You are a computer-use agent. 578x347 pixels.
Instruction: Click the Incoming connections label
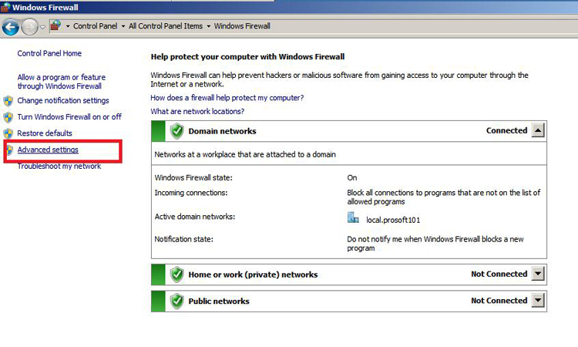coord(191,193)
